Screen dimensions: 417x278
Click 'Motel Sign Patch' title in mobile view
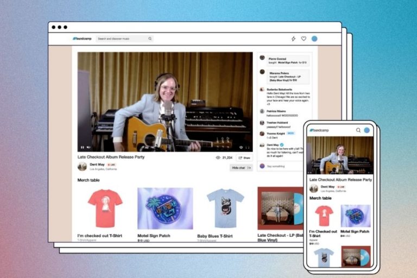(x=355, y=231)
